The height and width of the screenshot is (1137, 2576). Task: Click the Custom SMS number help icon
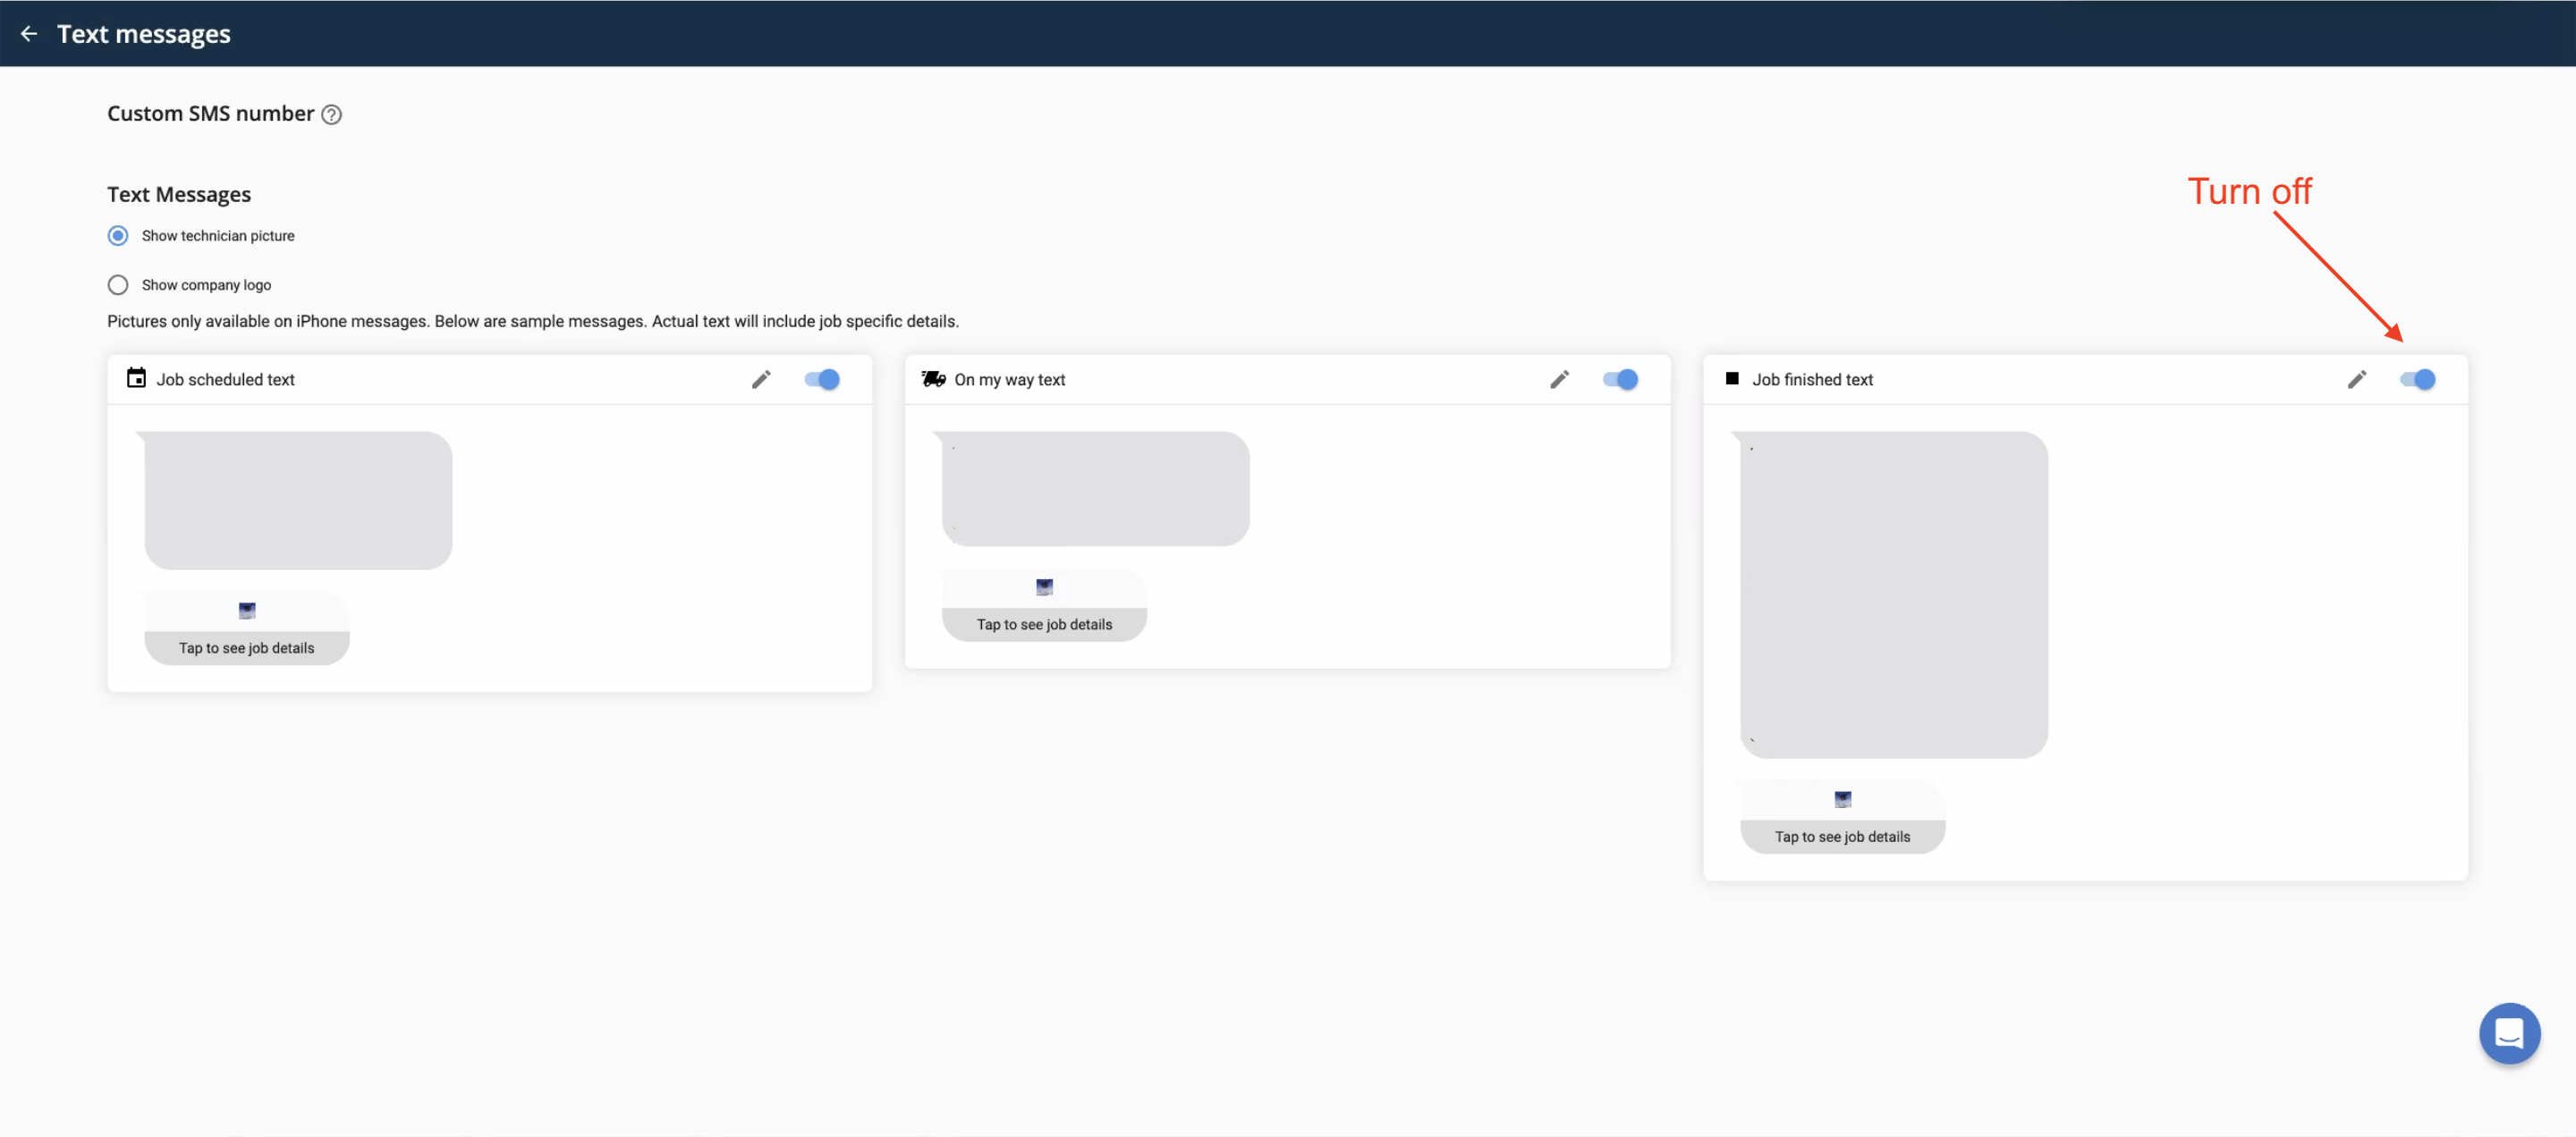tap(331, 115)
